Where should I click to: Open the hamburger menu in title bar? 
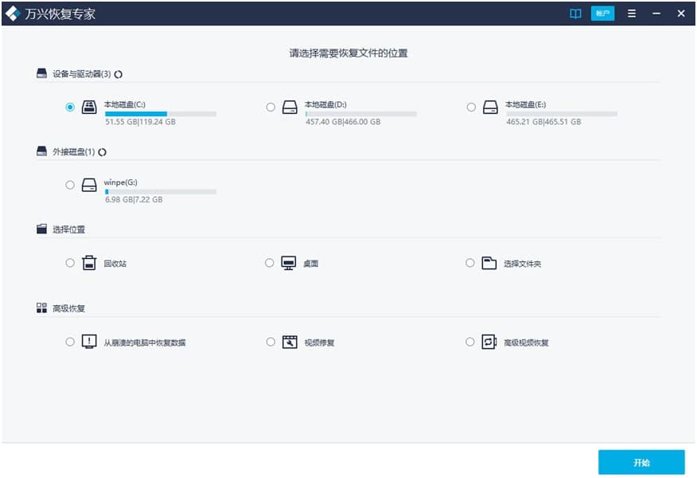pos(631,14)
